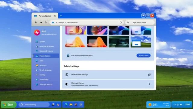Open the 28° weather widget

(158, 104)
